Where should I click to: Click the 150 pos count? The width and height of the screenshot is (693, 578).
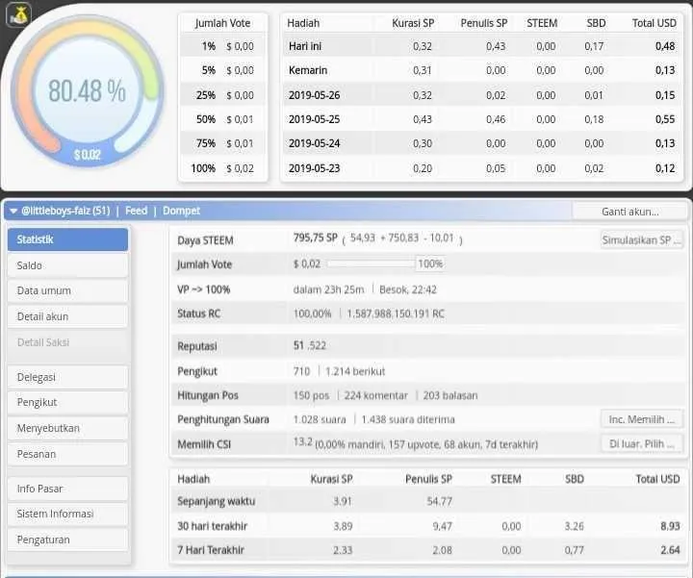[x=311, y=395]
